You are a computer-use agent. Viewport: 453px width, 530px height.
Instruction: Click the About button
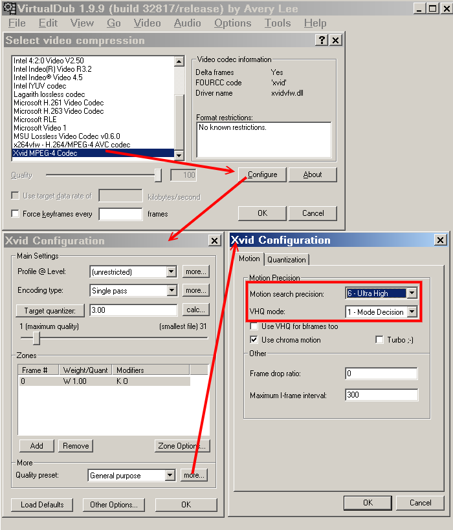click(313, 175)
